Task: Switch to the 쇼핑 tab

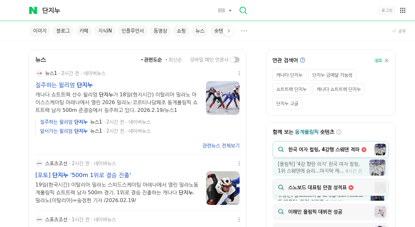Action: (181, 30)
